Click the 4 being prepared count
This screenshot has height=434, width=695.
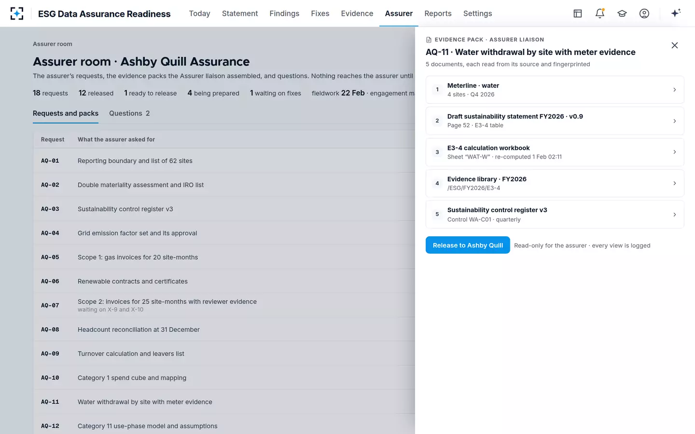tap(213, 93)
